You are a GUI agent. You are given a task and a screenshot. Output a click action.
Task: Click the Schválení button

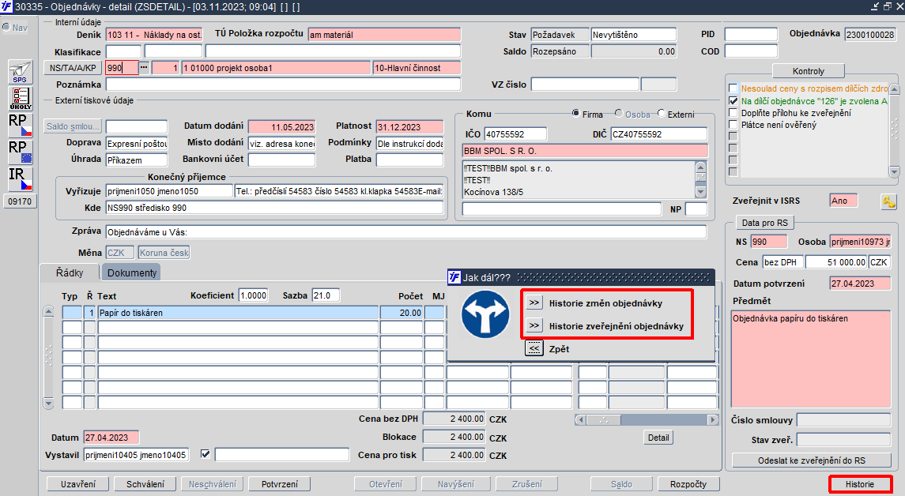[x=145, y=484]
